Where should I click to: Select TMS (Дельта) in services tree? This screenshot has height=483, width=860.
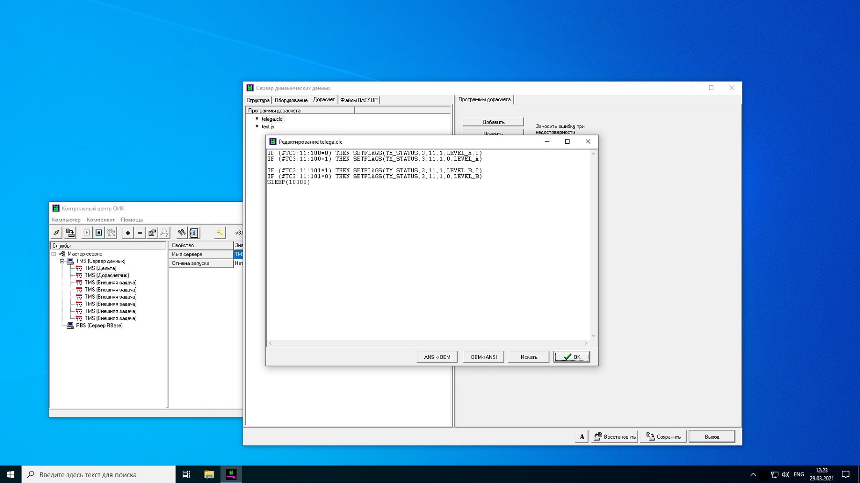(100, 268)
